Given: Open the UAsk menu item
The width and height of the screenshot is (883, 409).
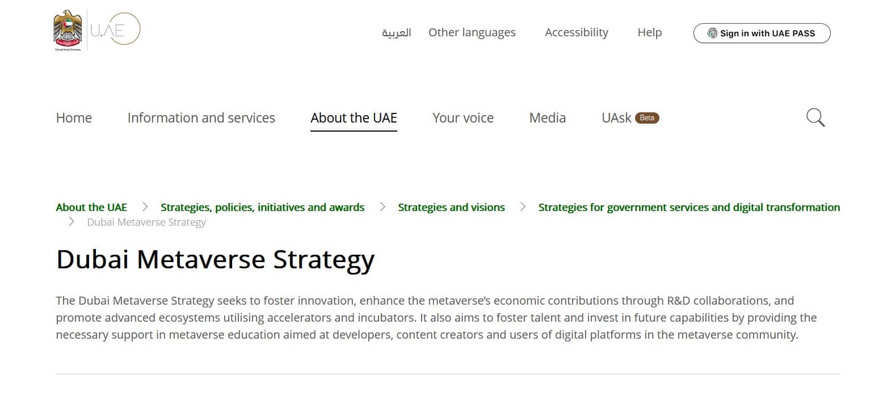Looking at the screenshot, I should coord(616,118).
